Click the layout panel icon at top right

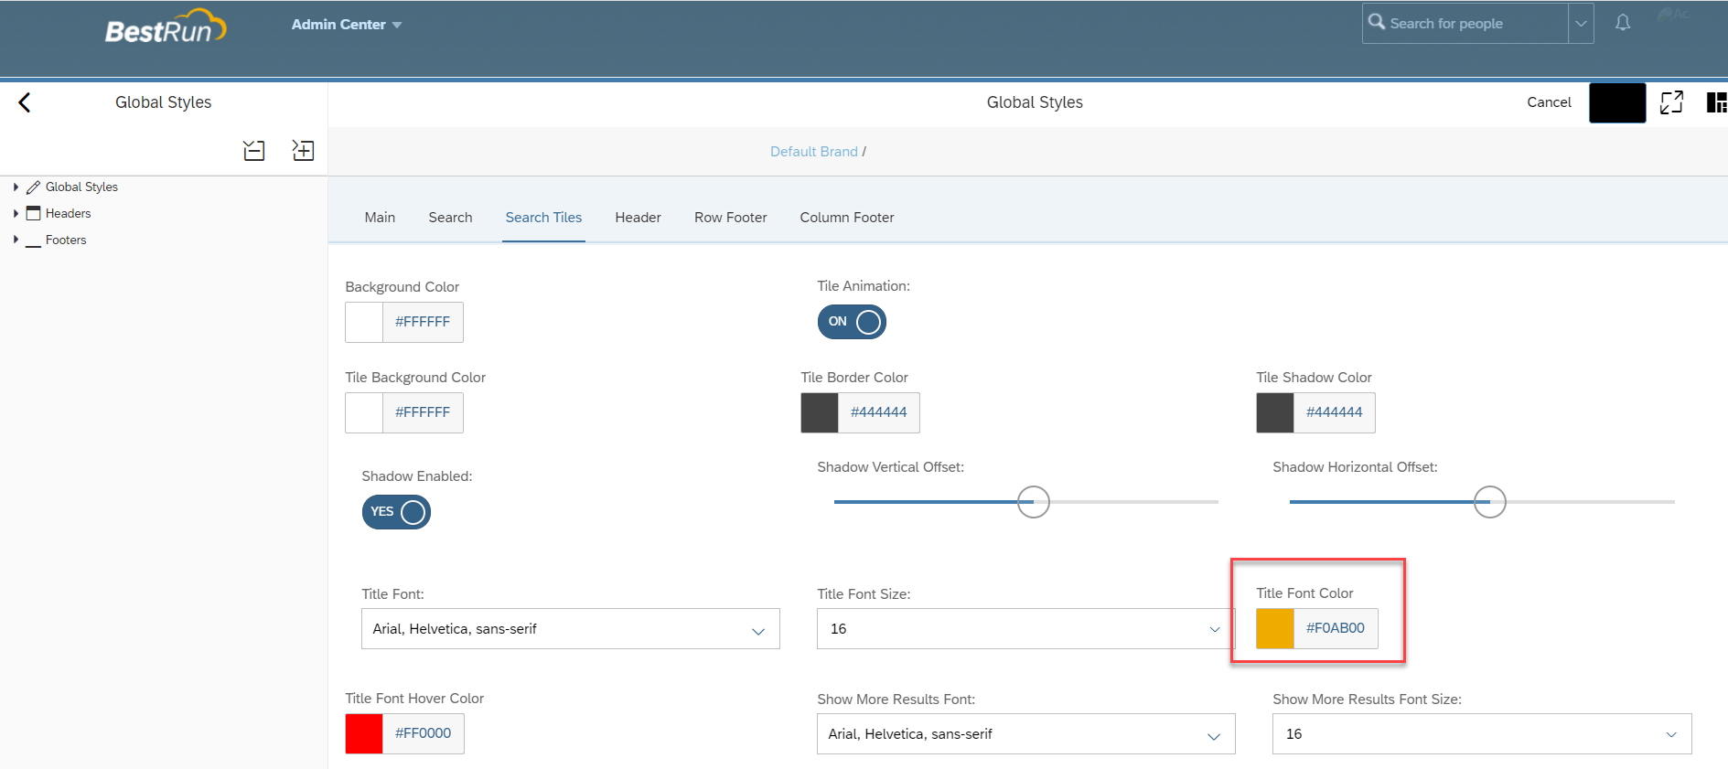[1716, 102]
